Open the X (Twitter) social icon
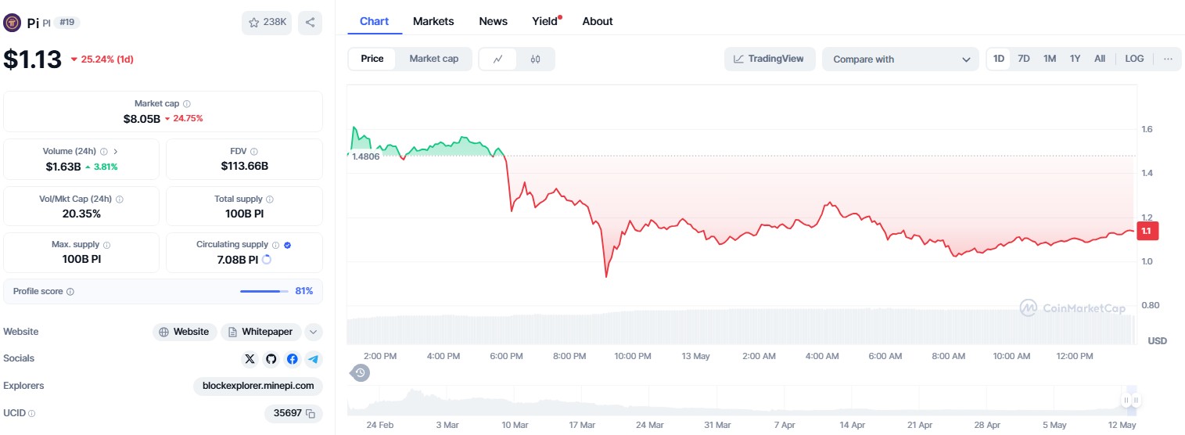This screenshot has height=435, width=1185. point(250,359)
